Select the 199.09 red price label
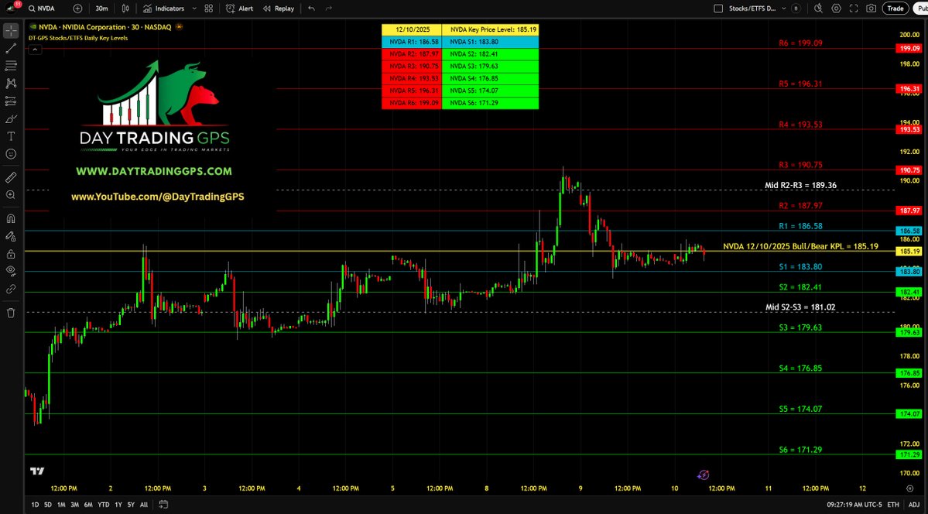928x514 pixels. [909, 49]
